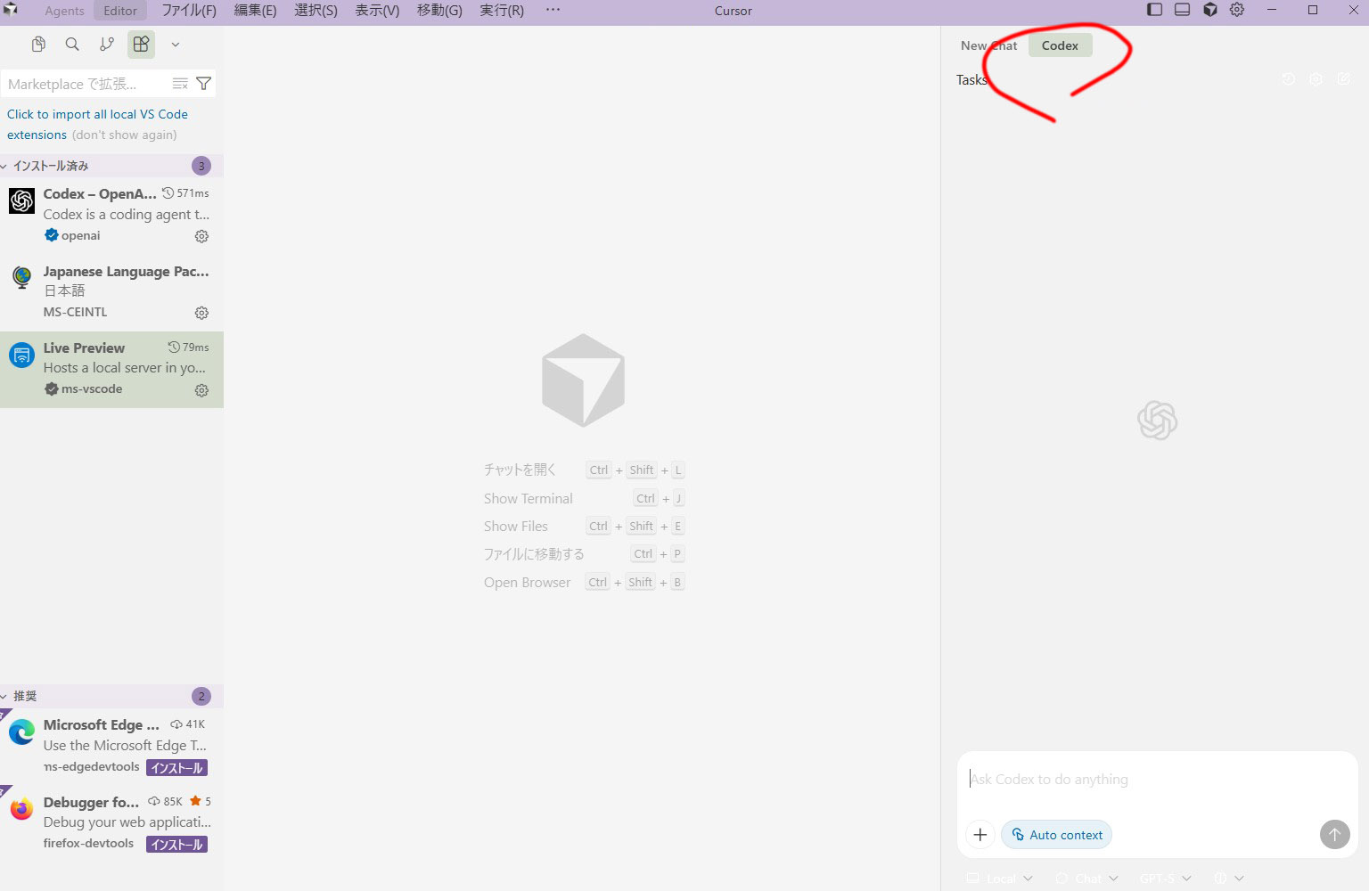Open Cursor settings gear in title bar
Image resolution: width=1369 pixels, height=891 pixels.
pyautogui.click(x=1237, y=10)
